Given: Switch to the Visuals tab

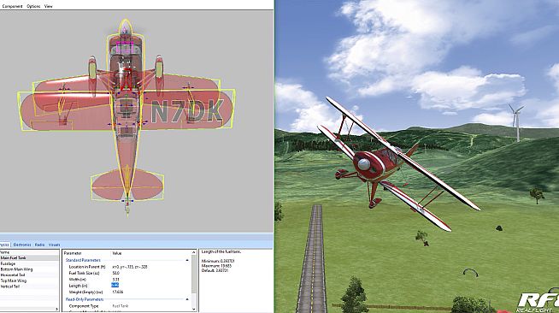Looking at the screenshot, I should point(54,245).
